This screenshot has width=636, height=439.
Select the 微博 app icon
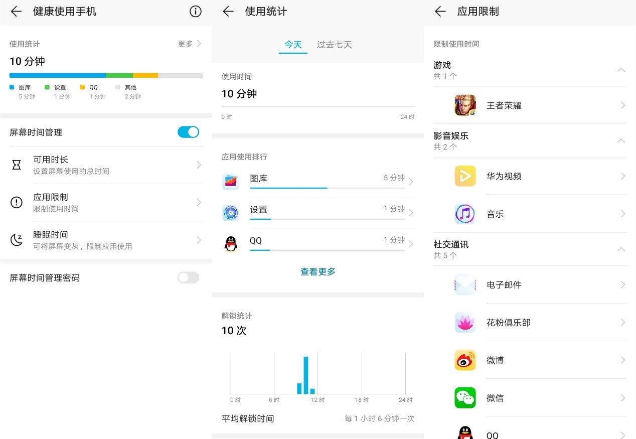point(465,360)
